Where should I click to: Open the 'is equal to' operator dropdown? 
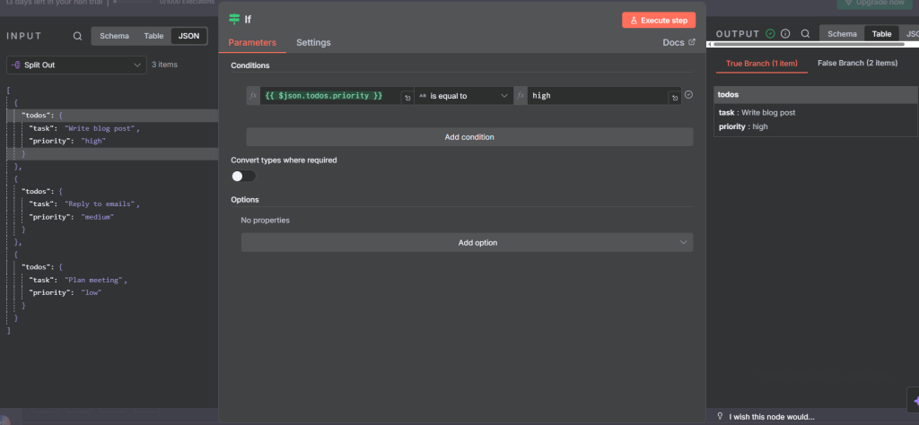463,95
